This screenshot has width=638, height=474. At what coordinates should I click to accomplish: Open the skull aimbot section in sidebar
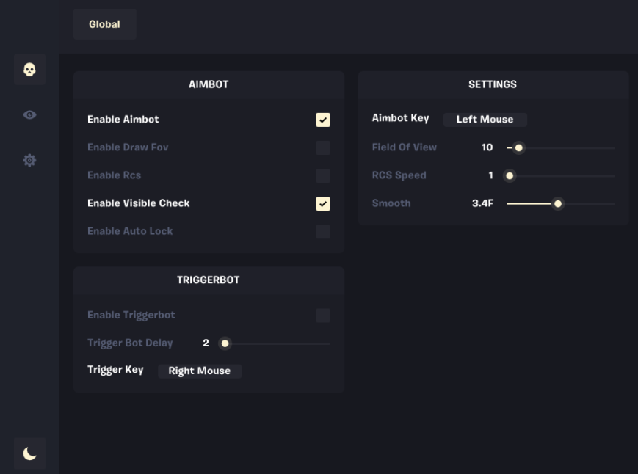coord(29,70)
